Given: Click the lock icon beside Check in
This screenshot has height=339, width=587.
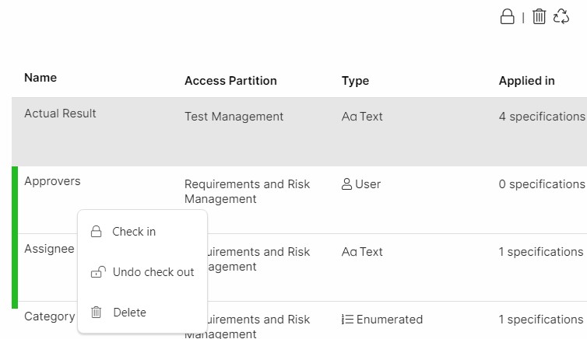Looking at the screenshot, I should (x=97, y=232).
